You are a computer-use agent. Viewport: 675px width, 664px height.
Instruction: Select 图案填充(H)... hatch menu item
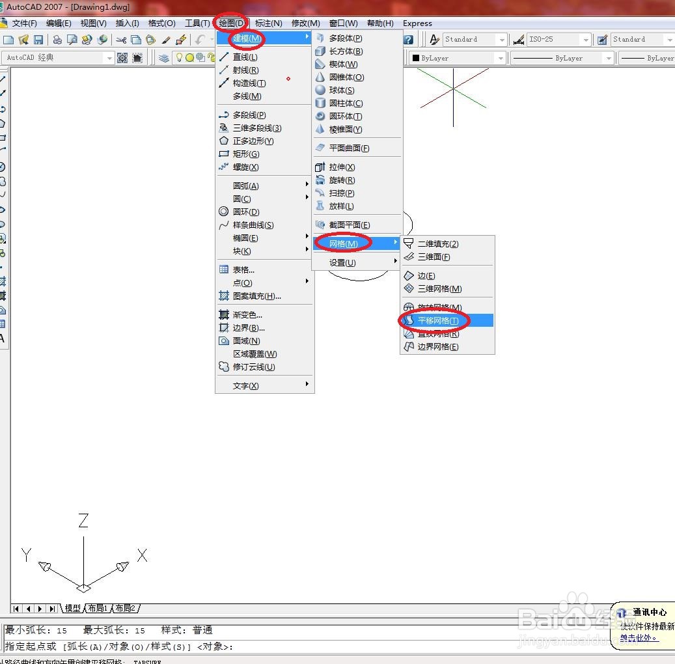[x=264, y=296]
